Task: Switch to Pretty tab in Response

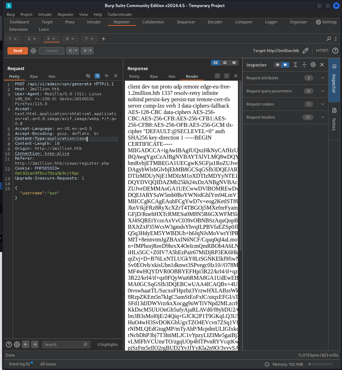Action: (135, 76)
